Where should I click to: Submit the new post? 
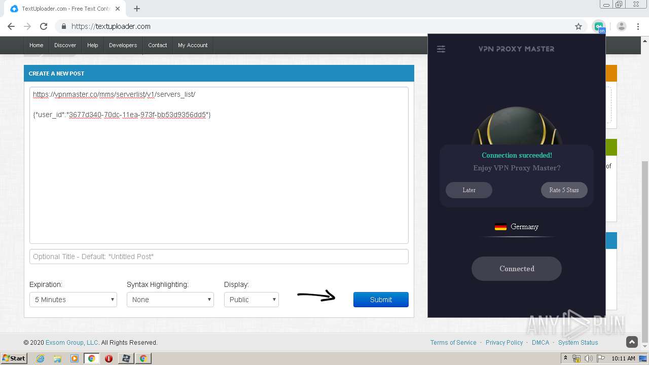(381, 300)
